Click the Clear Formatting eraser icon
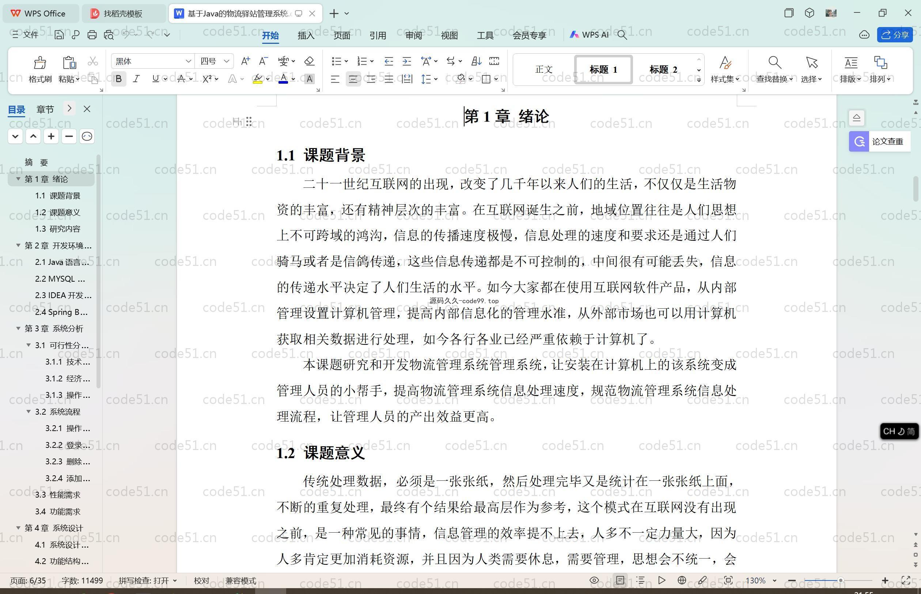921x594 pixels. click(309, 61)
